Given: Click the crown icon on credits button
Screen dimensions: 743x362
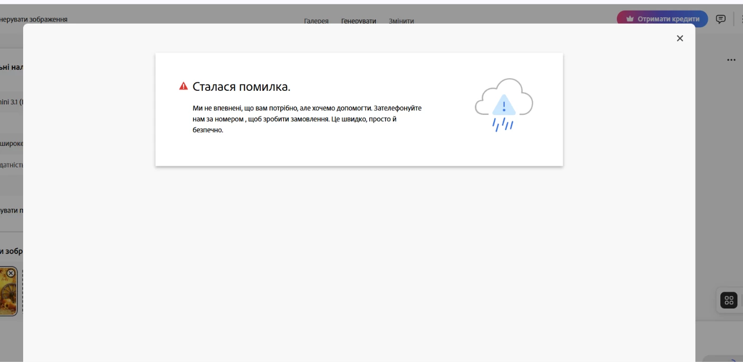Looking at the screenshot, I should pyautogui.click(x=630, y=19).
